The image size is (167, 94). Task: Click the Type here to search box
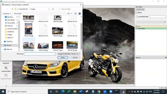[27, 92]
